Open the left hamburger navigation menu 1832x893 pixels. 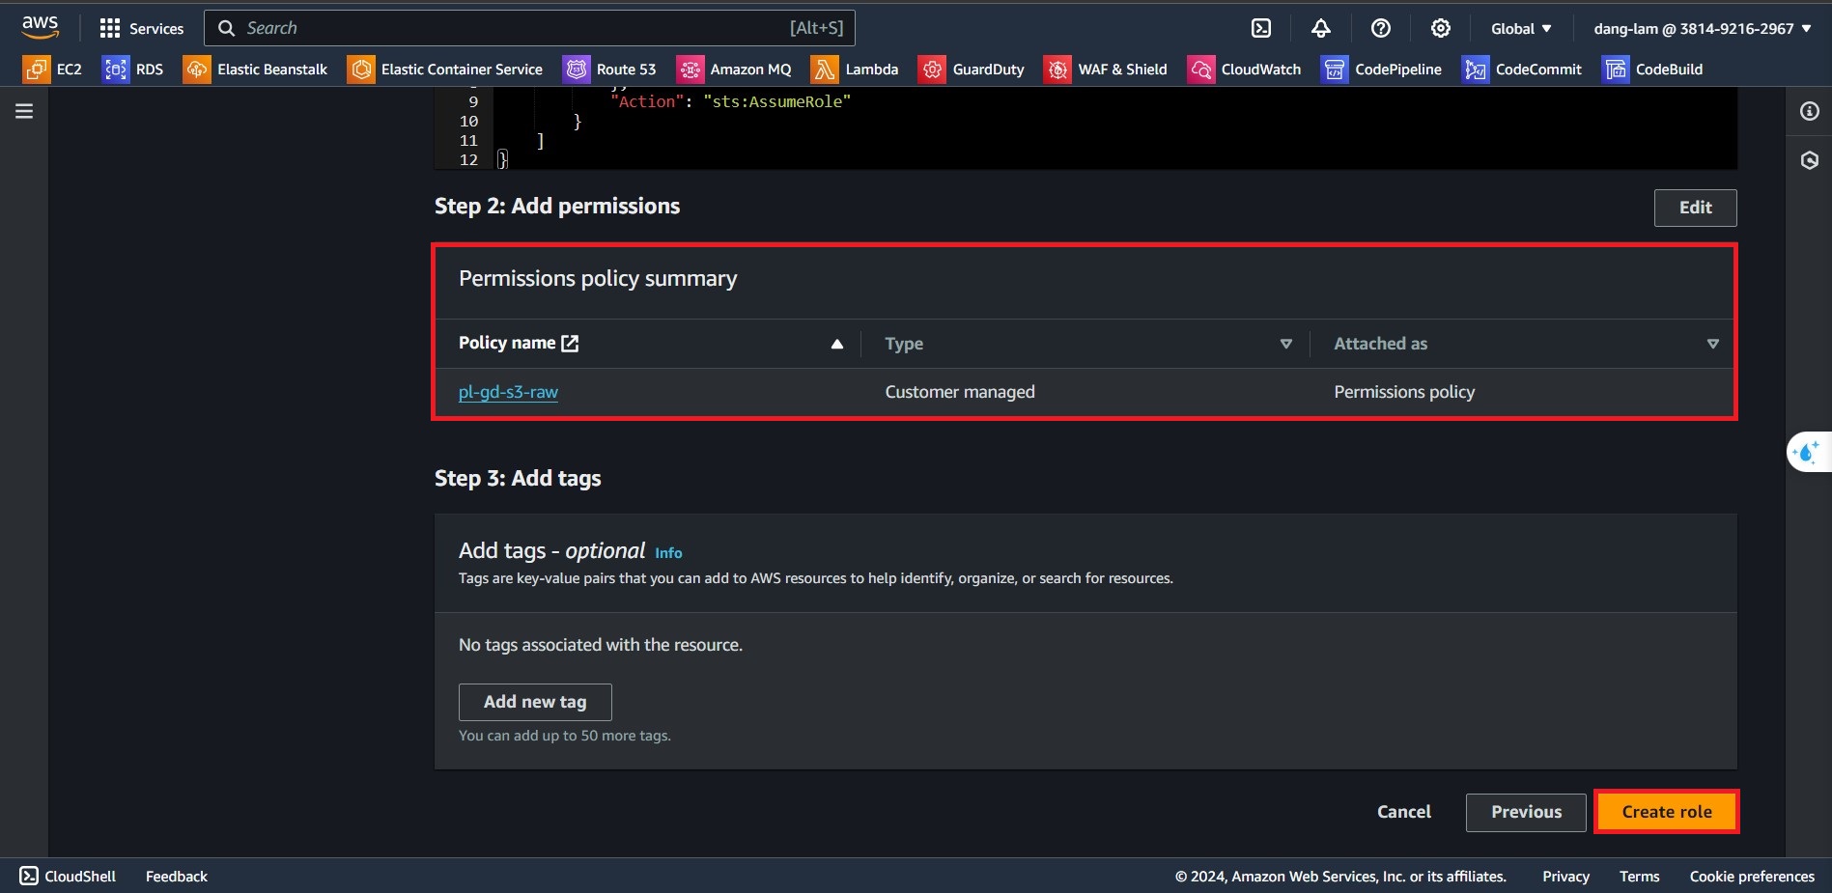24,111
